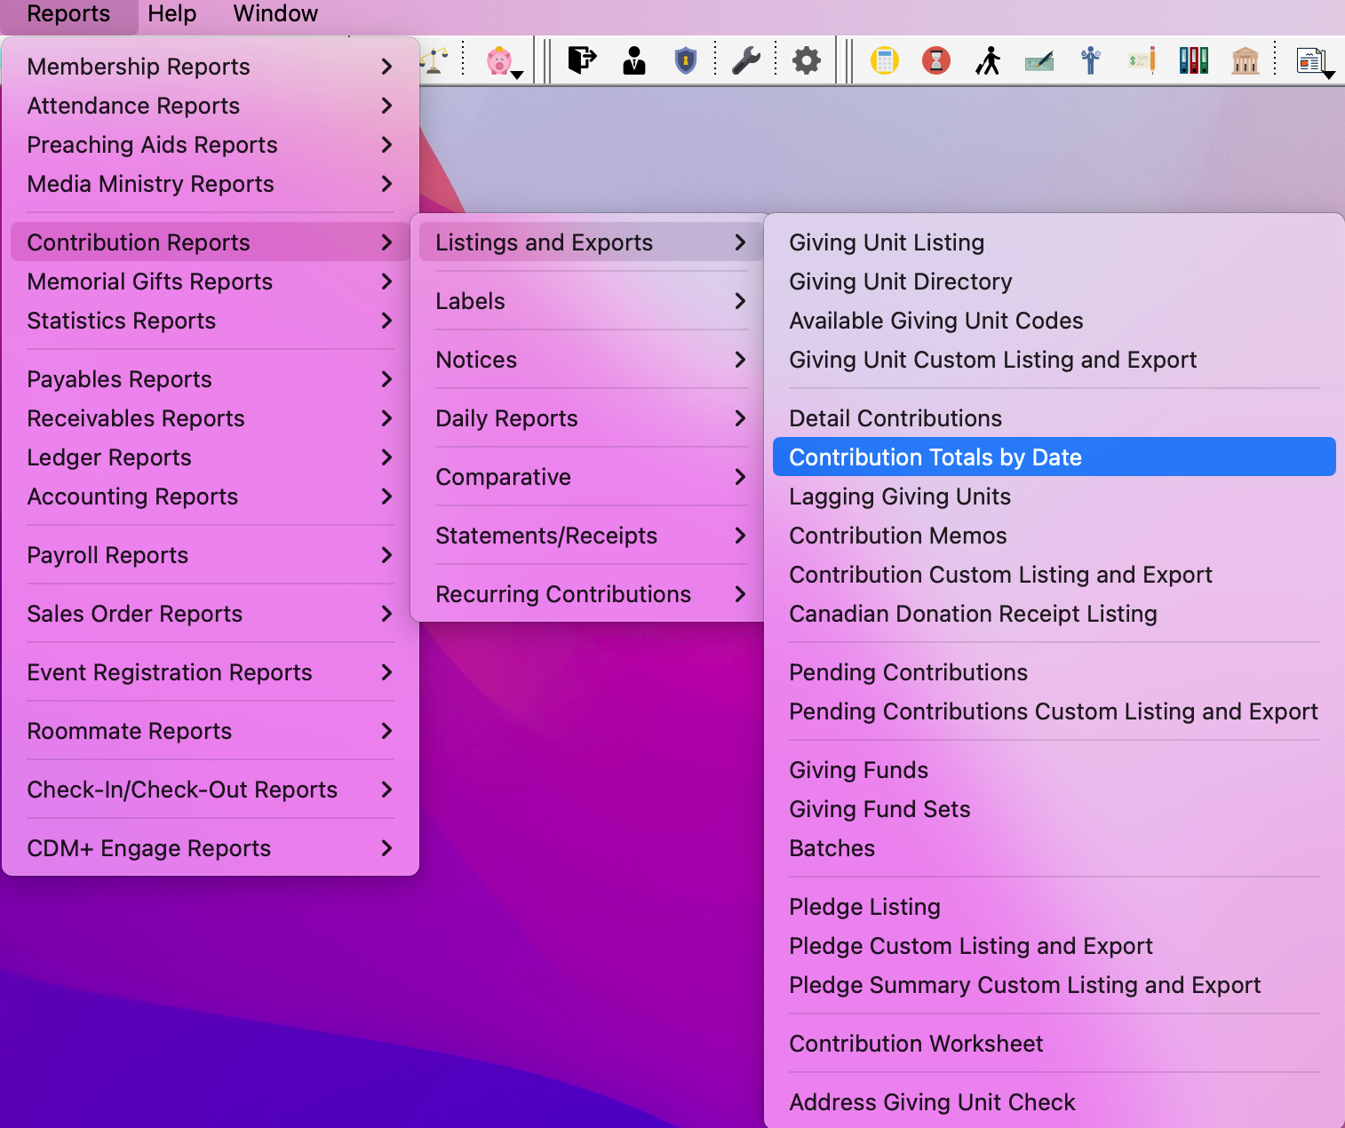Click the blue security shield icon
Viewport: 1345px width, 1128px height.
coord(685,60)
